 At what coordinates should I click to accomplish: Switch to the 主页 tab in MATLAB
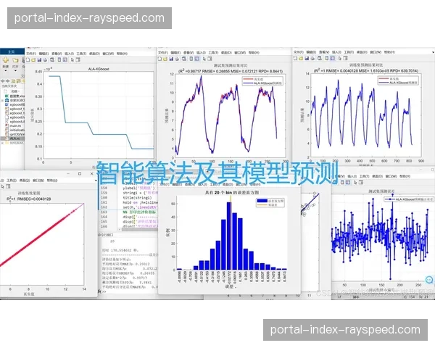coord(10,53)
